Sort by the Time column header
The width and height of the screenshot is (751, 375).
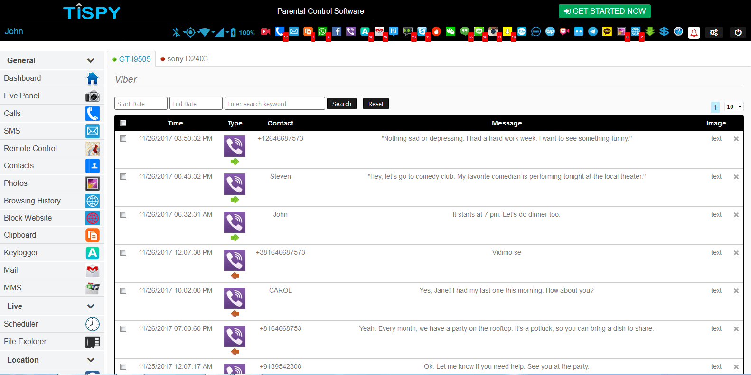[x=175, y=123]
